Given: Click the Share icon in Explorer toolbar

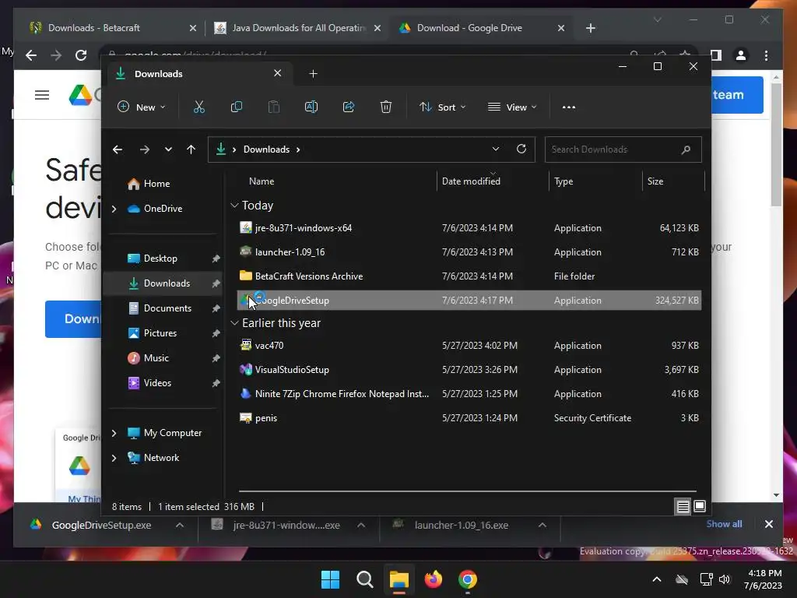Looking at the screenshot, I should [349, 107].
